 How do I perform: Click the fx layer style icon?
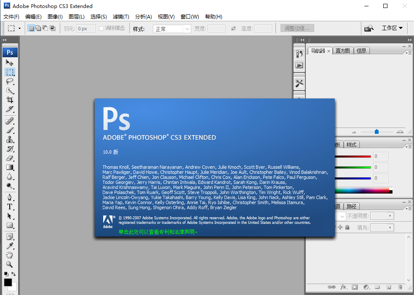click(344, 287)
